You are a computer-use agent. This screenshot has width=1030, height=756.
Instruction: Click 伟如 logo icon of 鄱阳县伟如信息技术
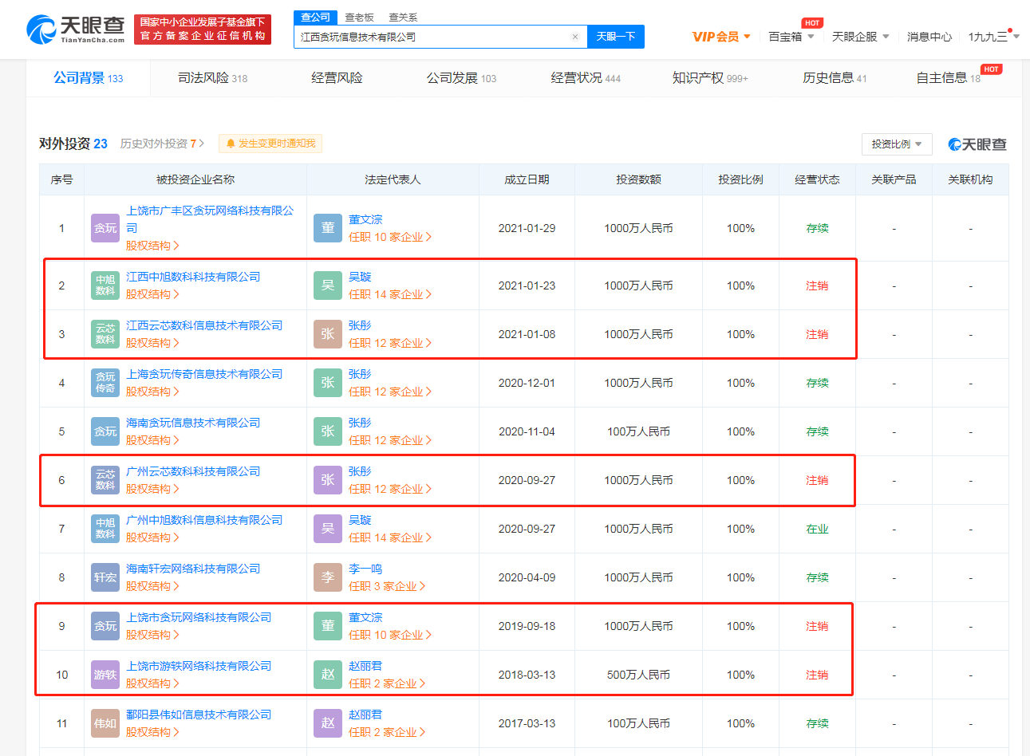(x=105, y=723)
